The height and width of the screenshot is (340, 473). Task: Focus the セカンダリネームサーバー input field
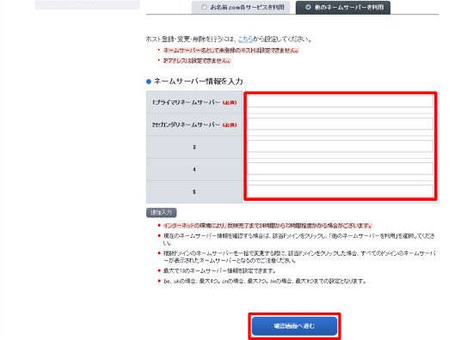tap(341, 124)
